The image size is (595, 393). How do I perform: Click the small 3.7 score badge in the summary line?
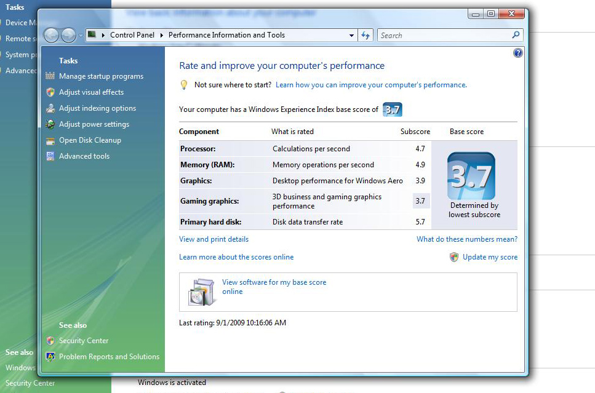(x=393, y=109)
